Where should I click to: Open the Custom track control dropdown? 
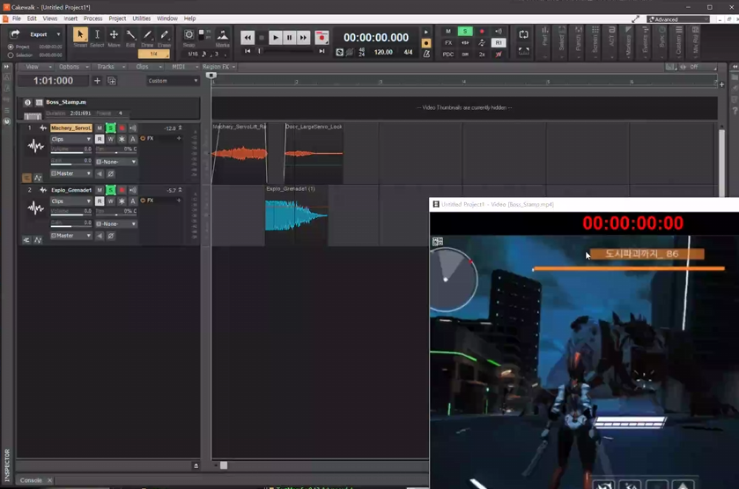[173, 81]
